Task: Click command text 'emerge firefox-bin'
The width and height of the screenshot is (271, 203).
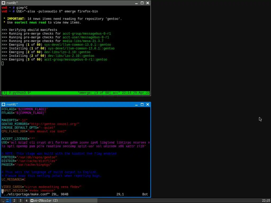Action: [81, 11]
